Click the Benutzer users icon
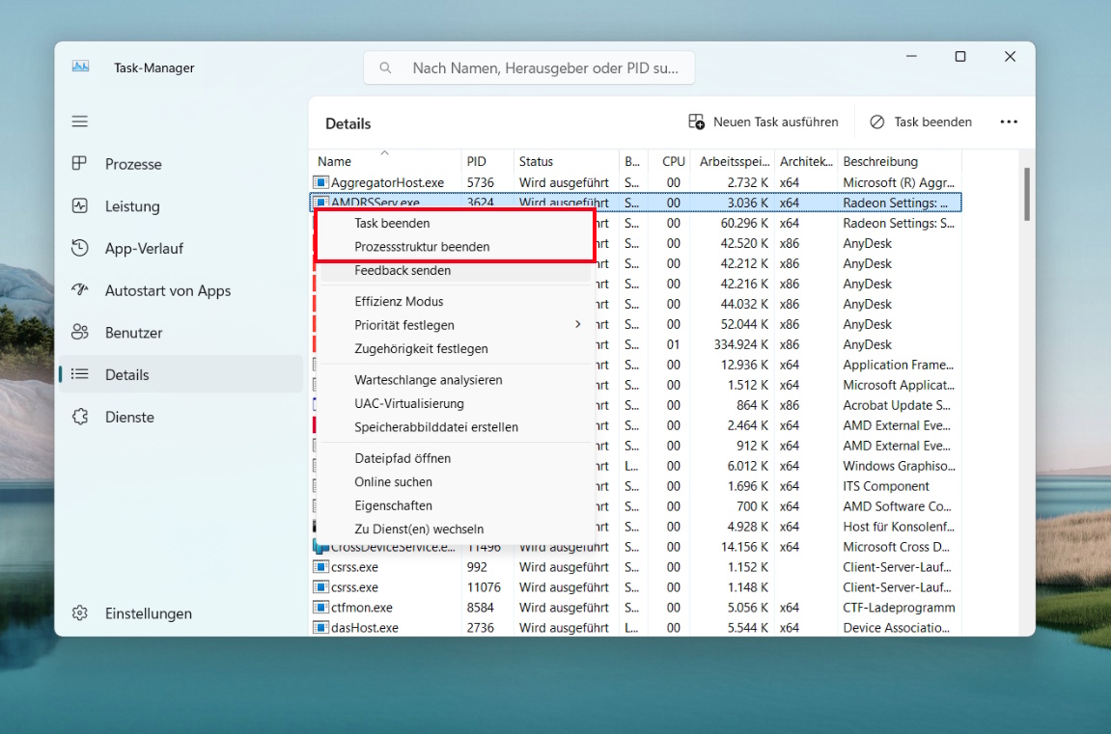 pyautogui.click(x=80, y=332)
